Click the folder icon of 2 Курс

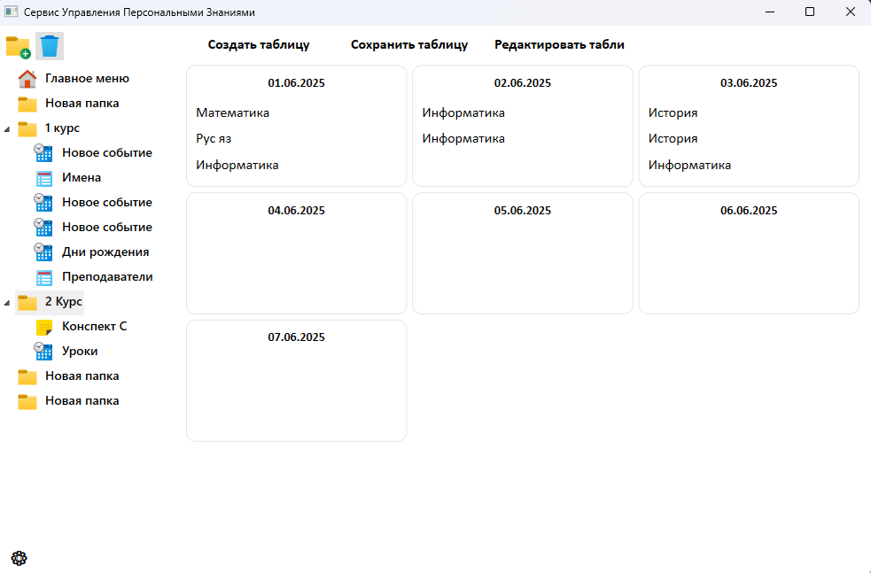(x=27, y=303)
